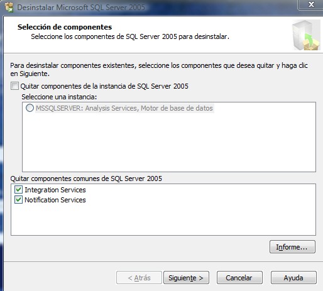Cancel the uninstall with Cancelar

click(239, 278)
